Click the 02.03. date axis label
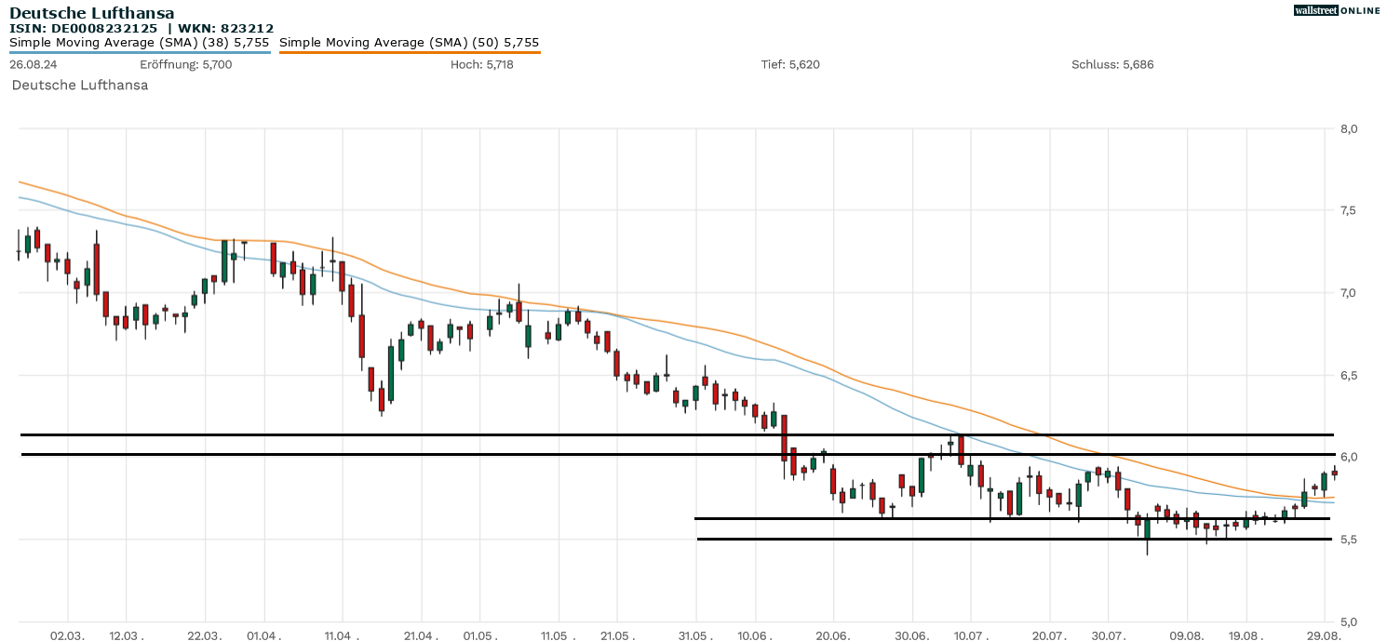 point(68,634)
